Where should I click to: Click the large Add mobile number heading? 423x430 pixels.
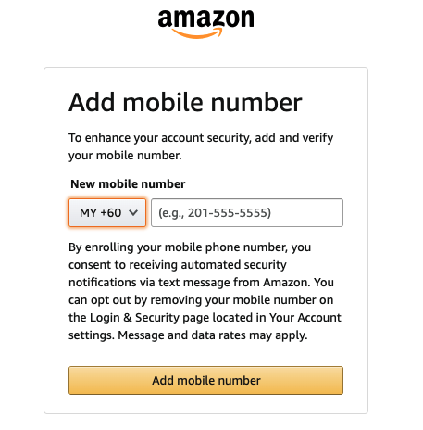(x=185, y=102)
